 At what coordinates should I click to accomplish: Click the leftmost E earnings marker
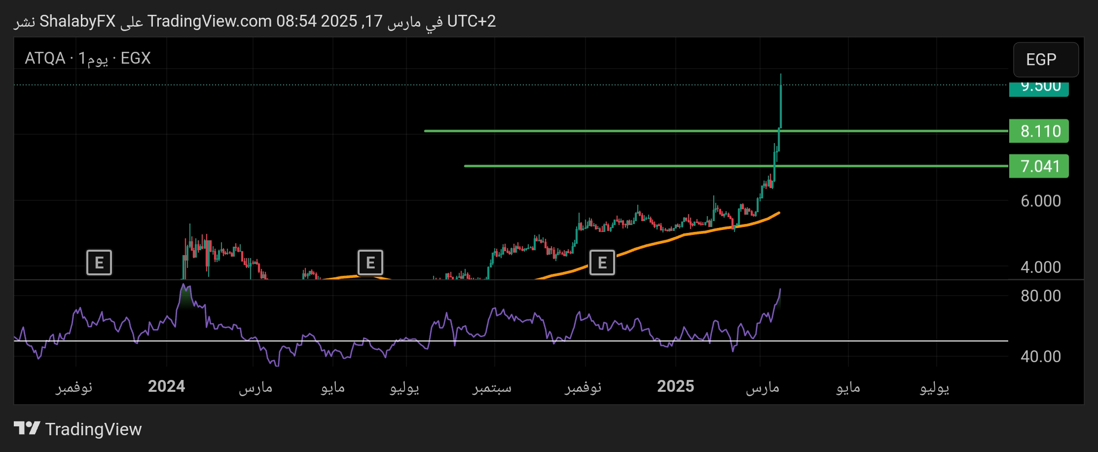99,262
